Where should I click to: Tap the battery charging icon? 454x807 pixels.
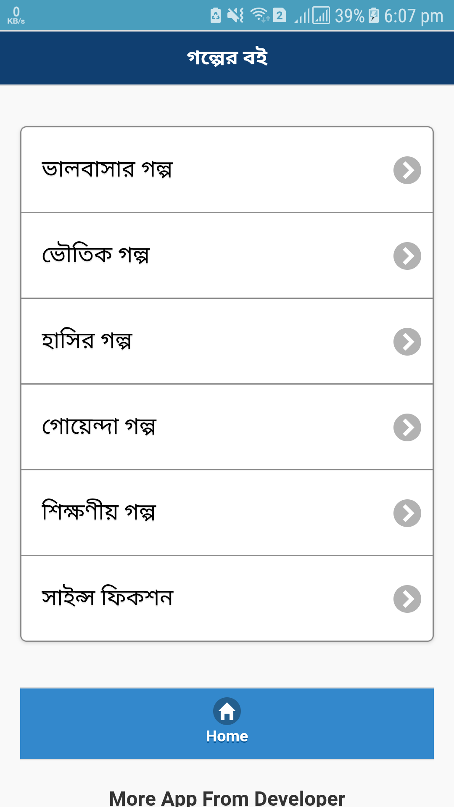pos(373,16)
